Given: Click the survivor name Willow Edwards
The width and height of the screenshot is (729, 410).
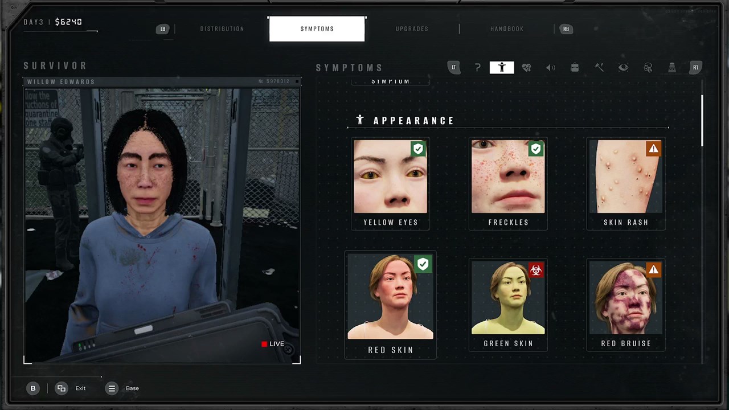Looking at the screenshot, I should pos(61,82).
